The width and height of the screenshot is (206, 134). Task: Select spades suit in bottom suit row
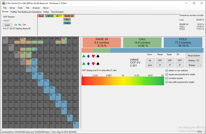98,64
